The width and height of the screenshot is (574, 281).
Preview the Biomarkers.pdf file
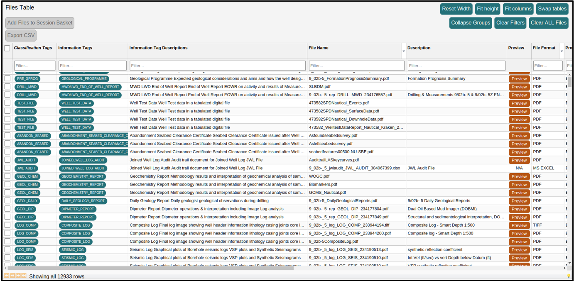click(x=519, y=185)
